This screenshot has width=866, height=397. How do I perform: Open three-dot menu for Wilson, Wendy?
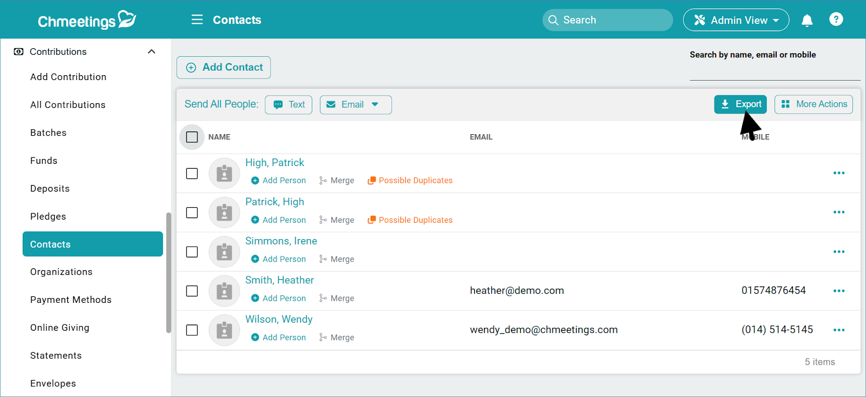[x=838, y=330]
